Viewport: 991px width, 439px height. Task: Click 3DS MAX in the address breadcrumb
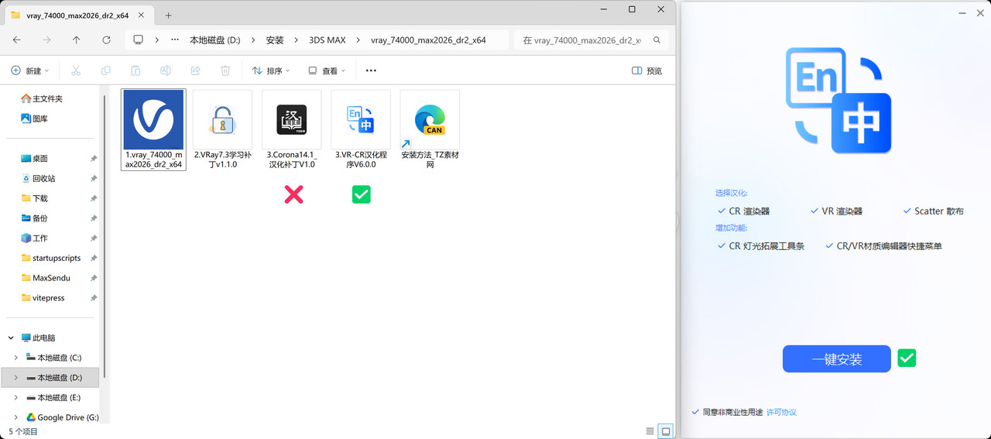(x=327, y=40)
